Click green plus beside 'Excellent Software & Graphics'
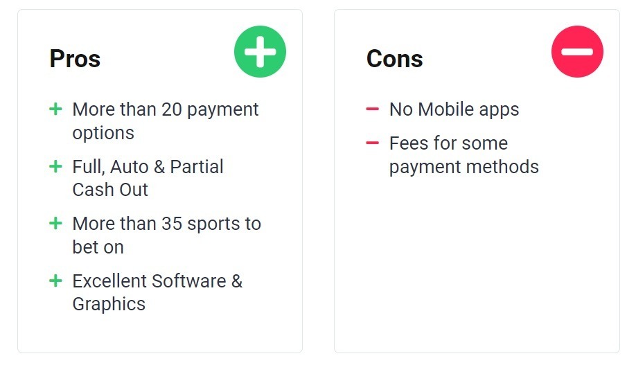636x365 pixels. 55,281
